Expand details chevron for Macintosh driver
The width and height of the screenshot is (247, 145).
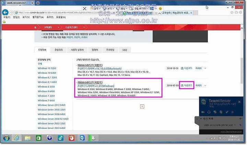tap(205, 68)
